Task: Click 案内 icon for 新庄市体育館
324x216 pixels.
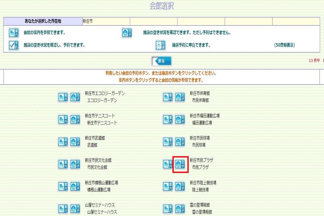Action: click(x=168, y=97)
